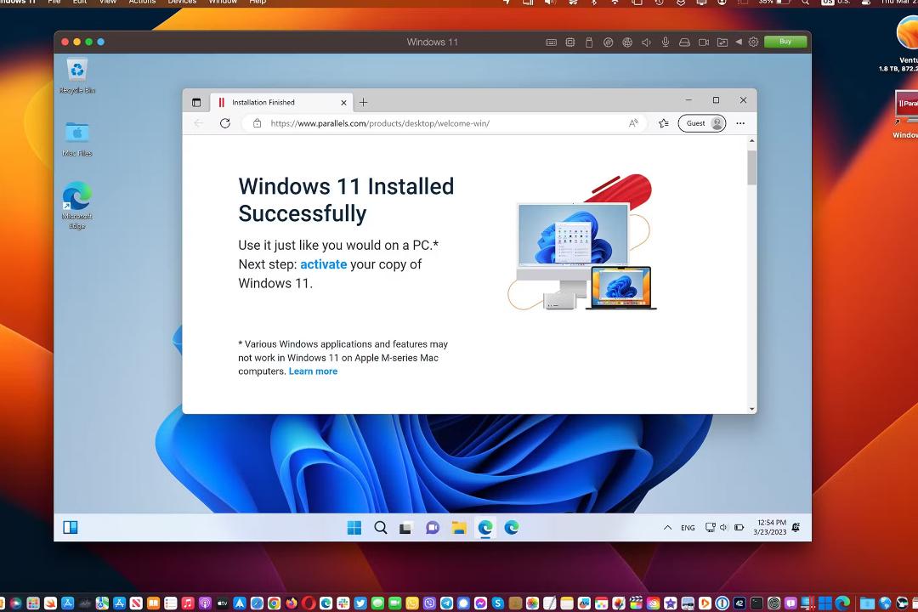Click the Windows tray battery icon
The width and height of the screenshot is (918, 612).
[x=739, y=527]
